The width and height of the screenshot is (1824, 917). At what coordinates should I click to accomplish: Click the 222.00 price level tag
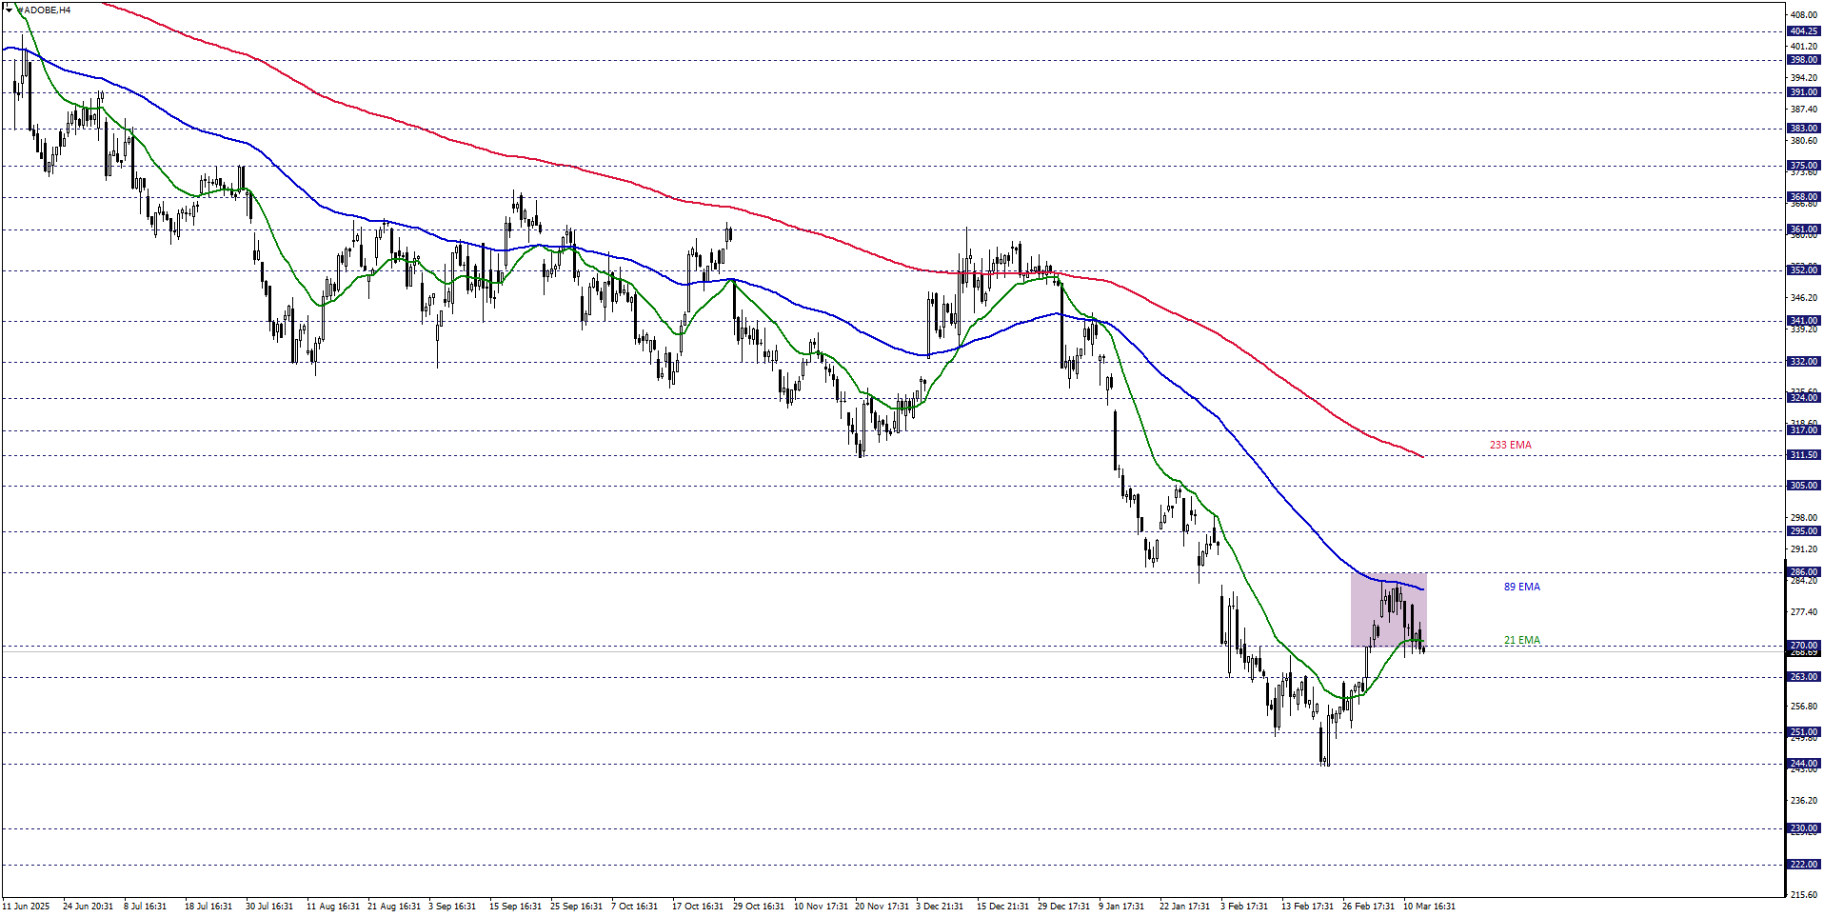tap(1803, 865)
